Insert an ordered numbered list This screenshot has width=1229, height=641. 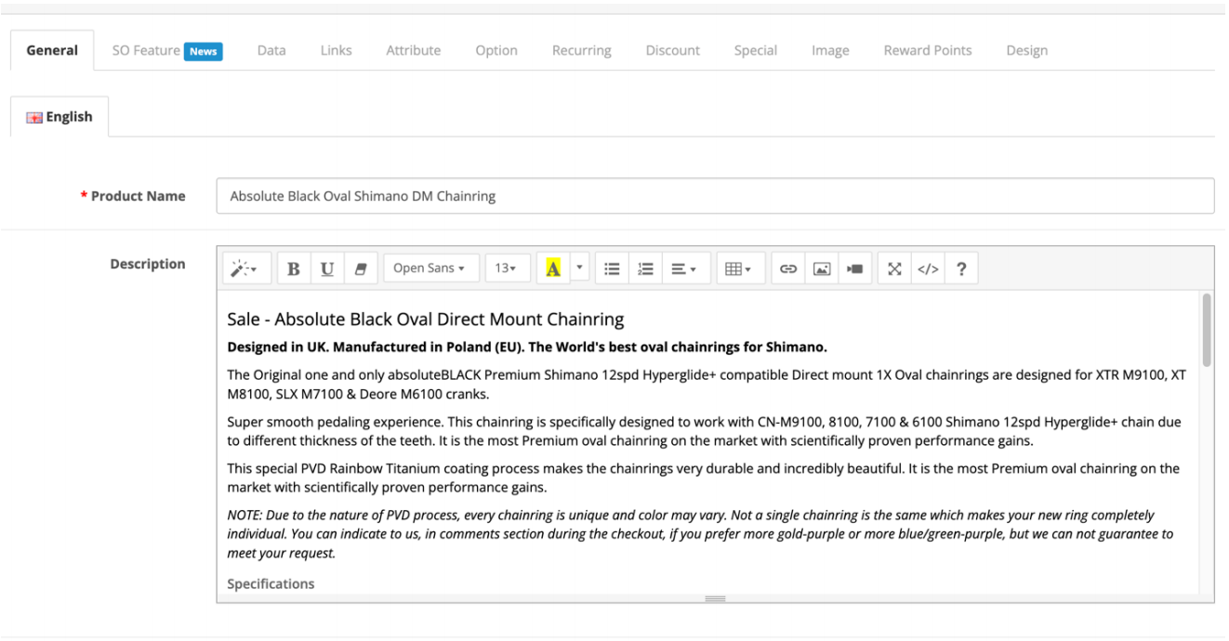click(x=645, y=268)
